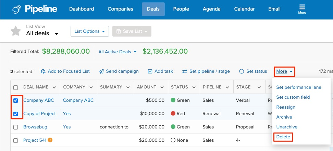
Task: Click the red status dot on Copy of Project
Action: coord(173,114)
